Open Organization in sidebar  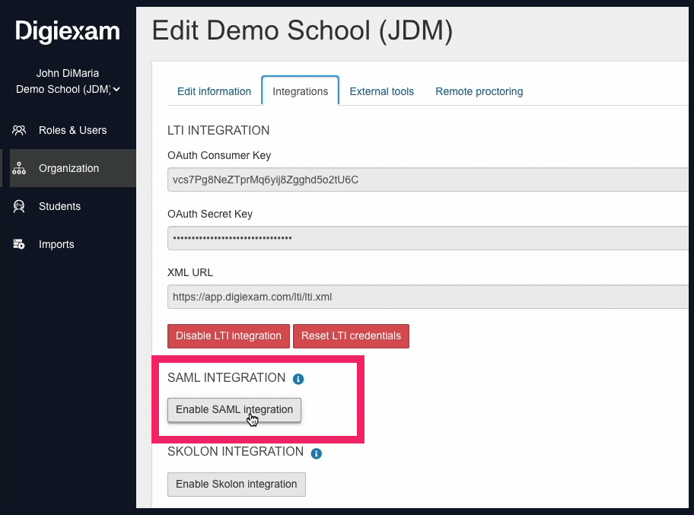(68, 168)
